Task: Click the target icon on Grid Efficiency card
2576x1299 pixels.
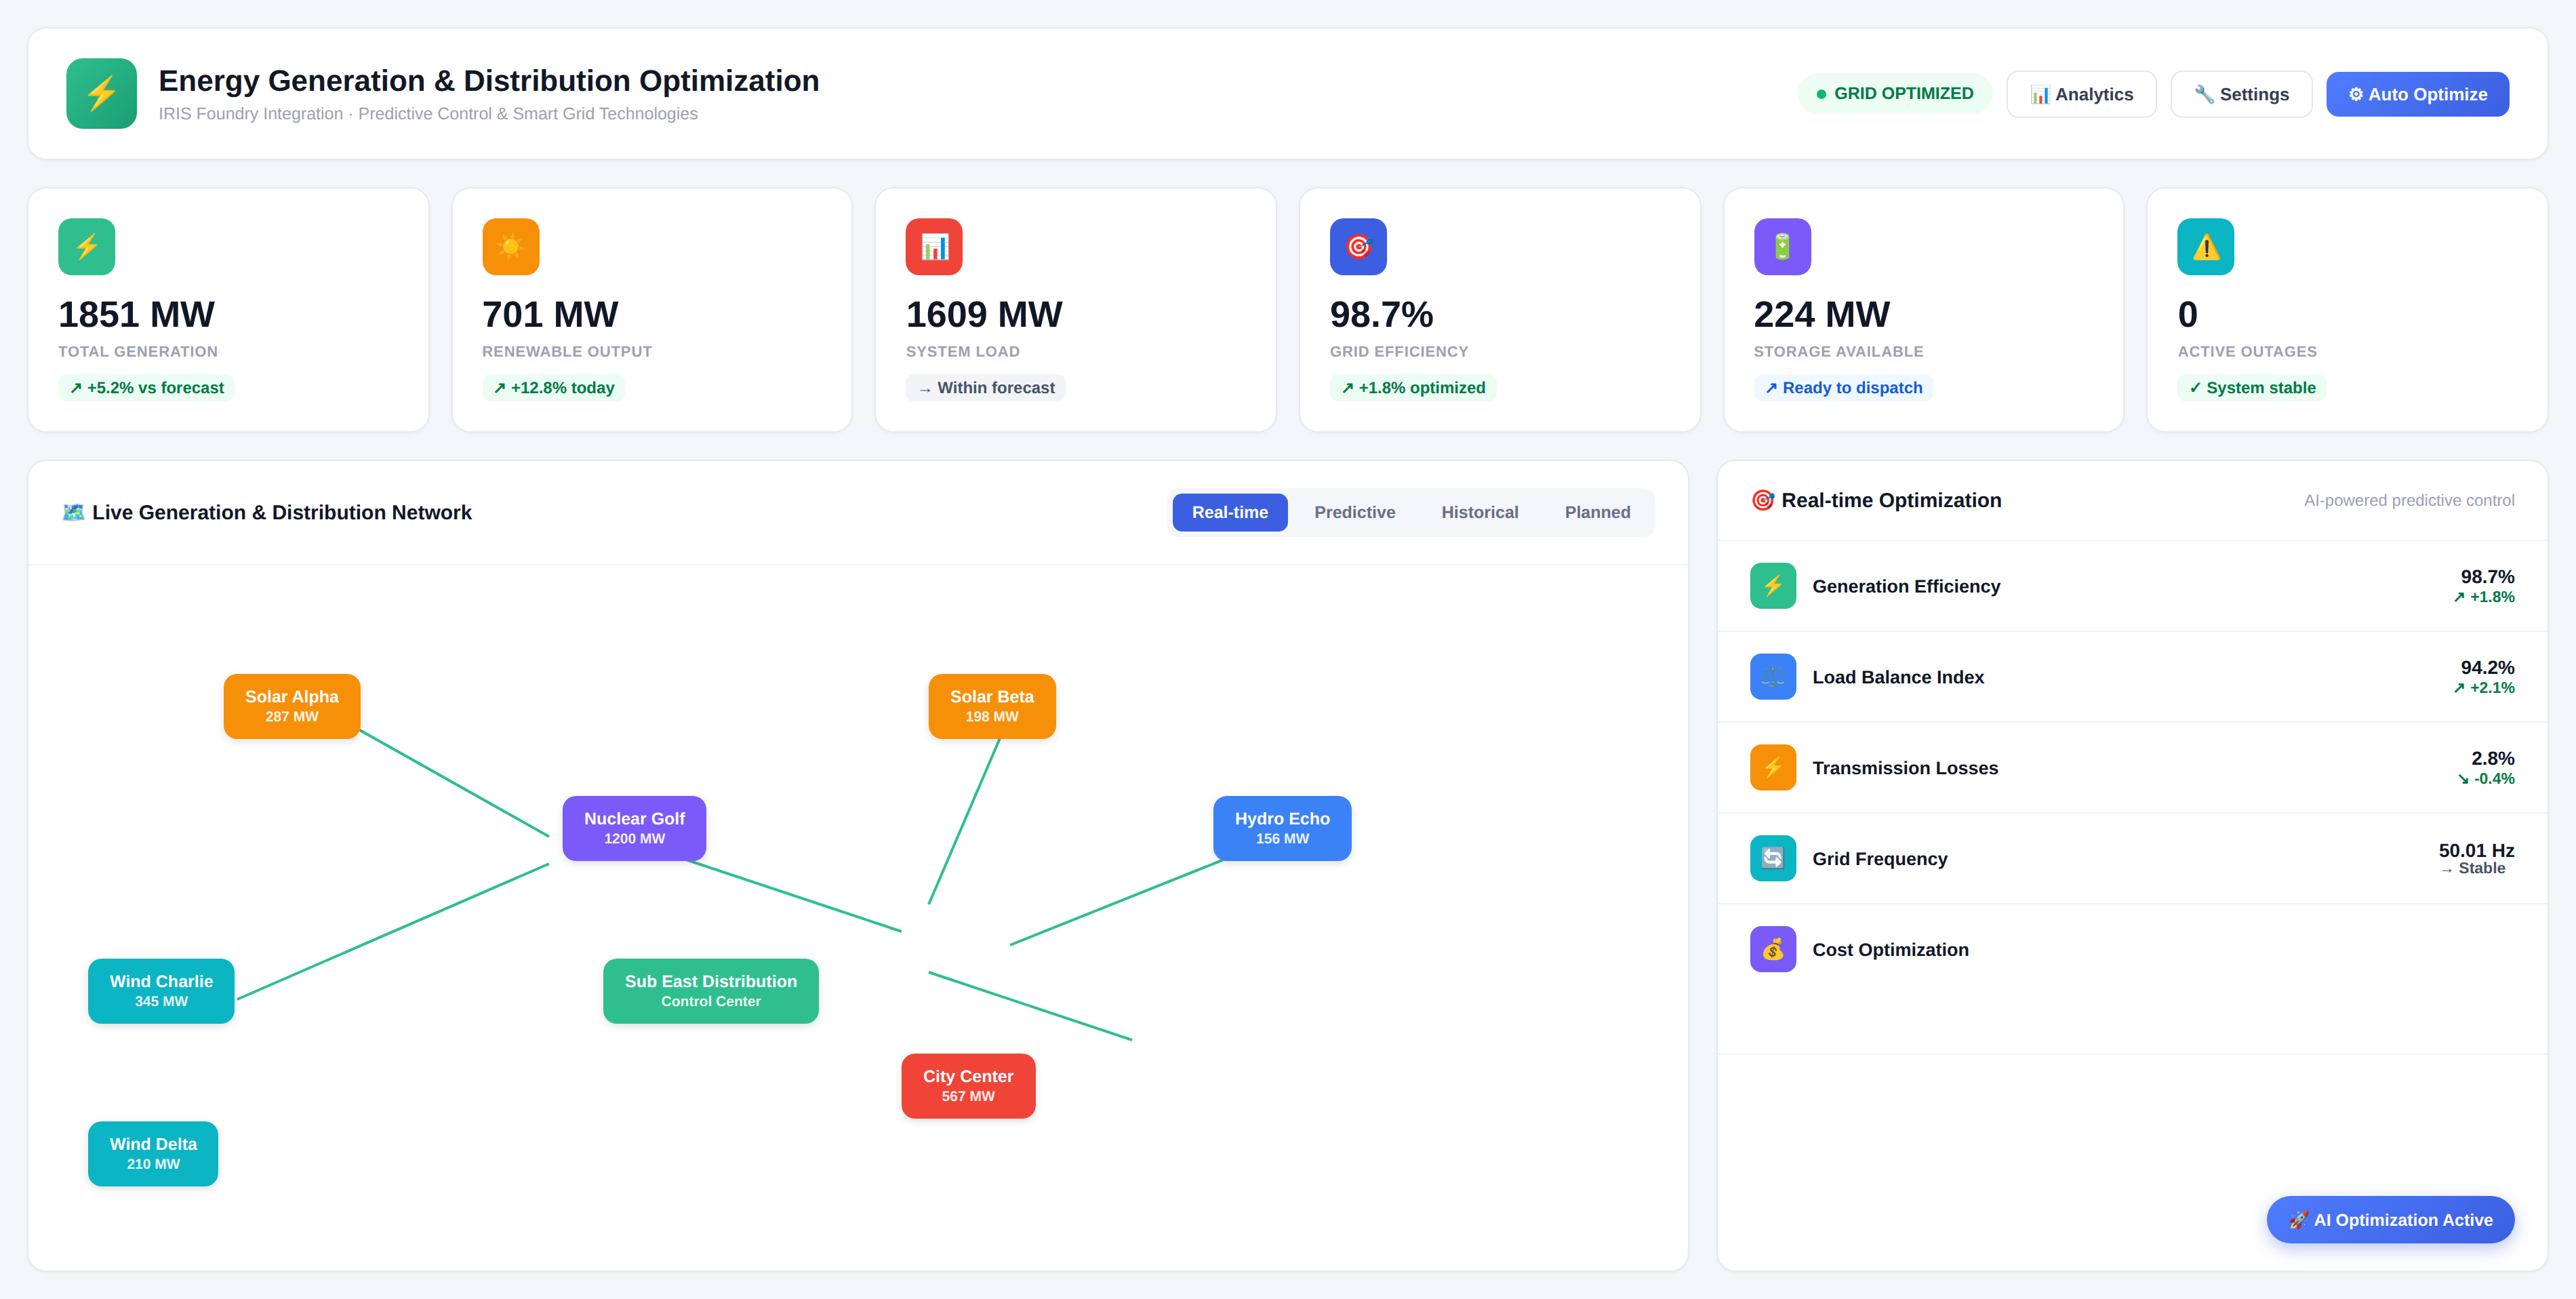Action: (x=1358, y=246)
